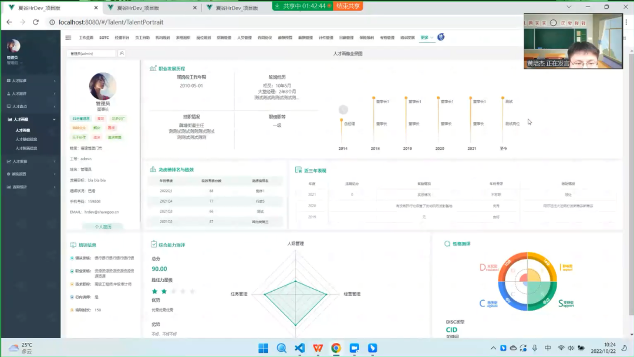Open SOTC in the top navigation
The image size is (634, 357).
[104, 38]
